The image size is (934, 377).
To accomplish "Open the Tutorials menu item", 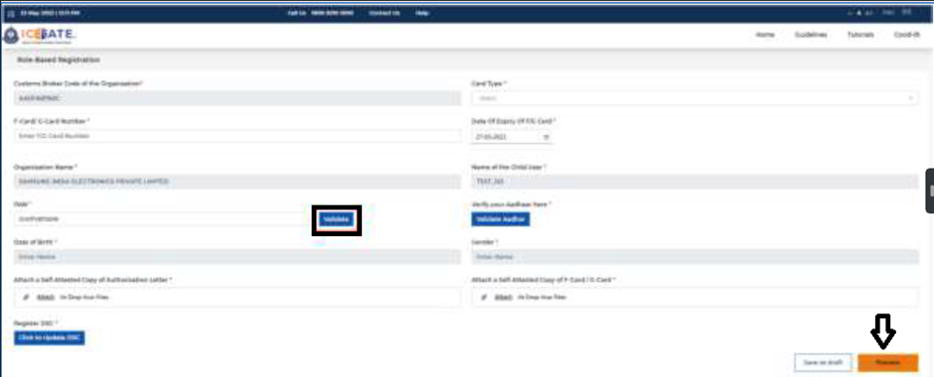I will point(860,35).
